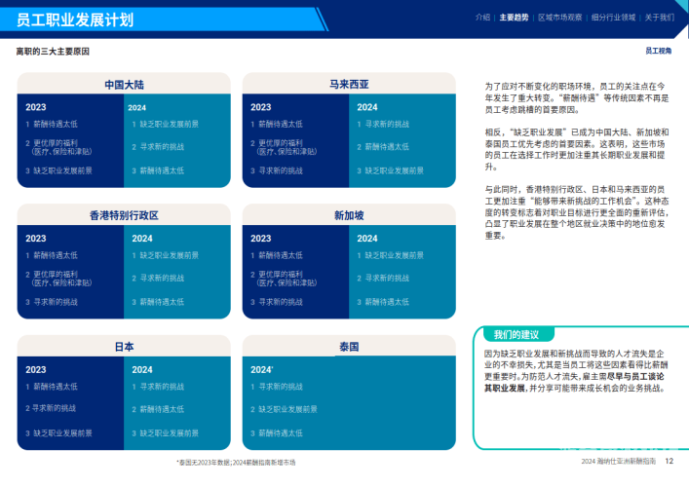Click the 员工视角 label
The height and width of the screenshot is (487, 689).
[658, 51]
